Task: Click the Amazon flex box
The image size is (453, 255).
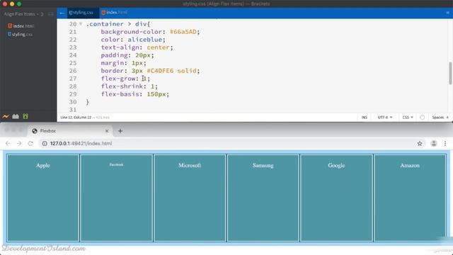Action: pyautogui.click(x=410, y=198)
